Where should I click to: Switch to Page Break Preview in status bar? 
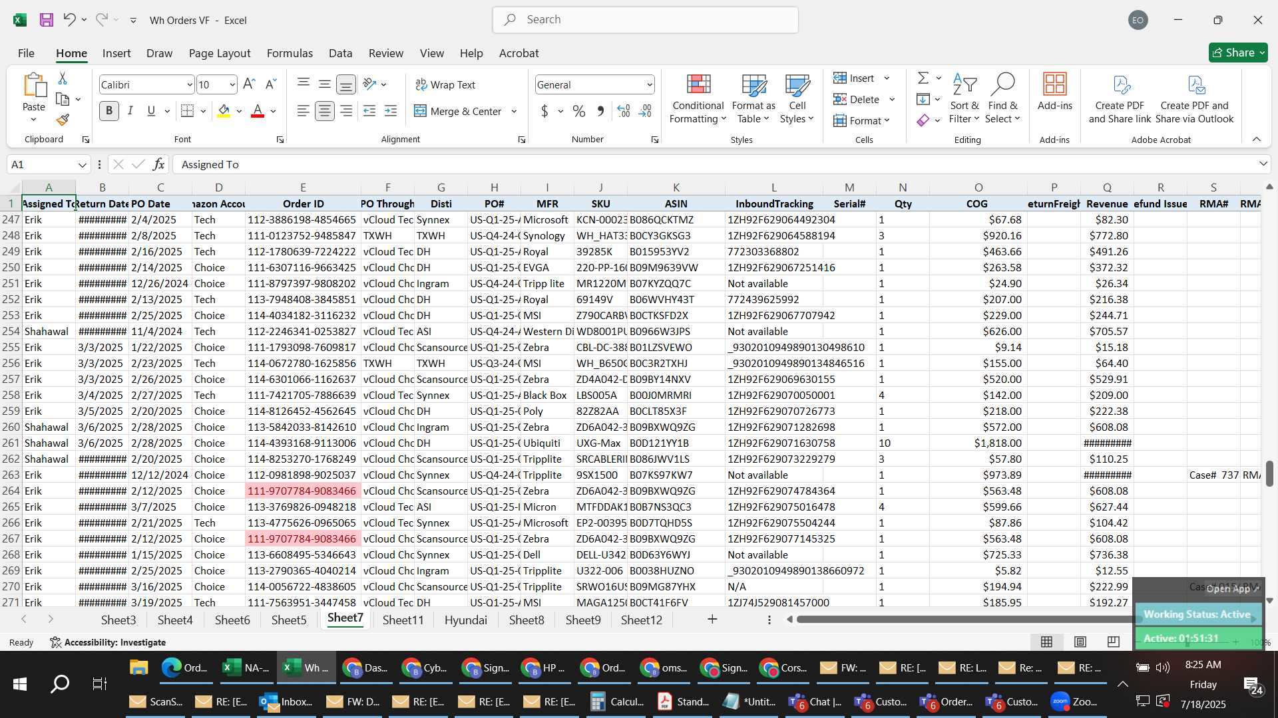1114,642
